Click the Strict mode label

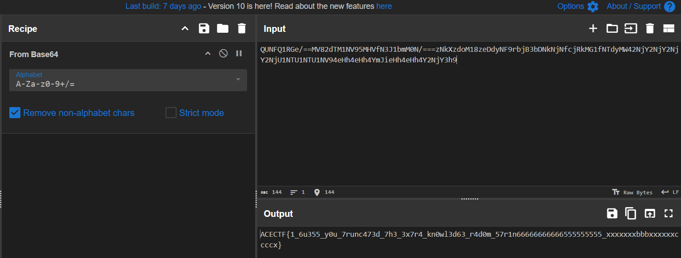click(201, 113)
